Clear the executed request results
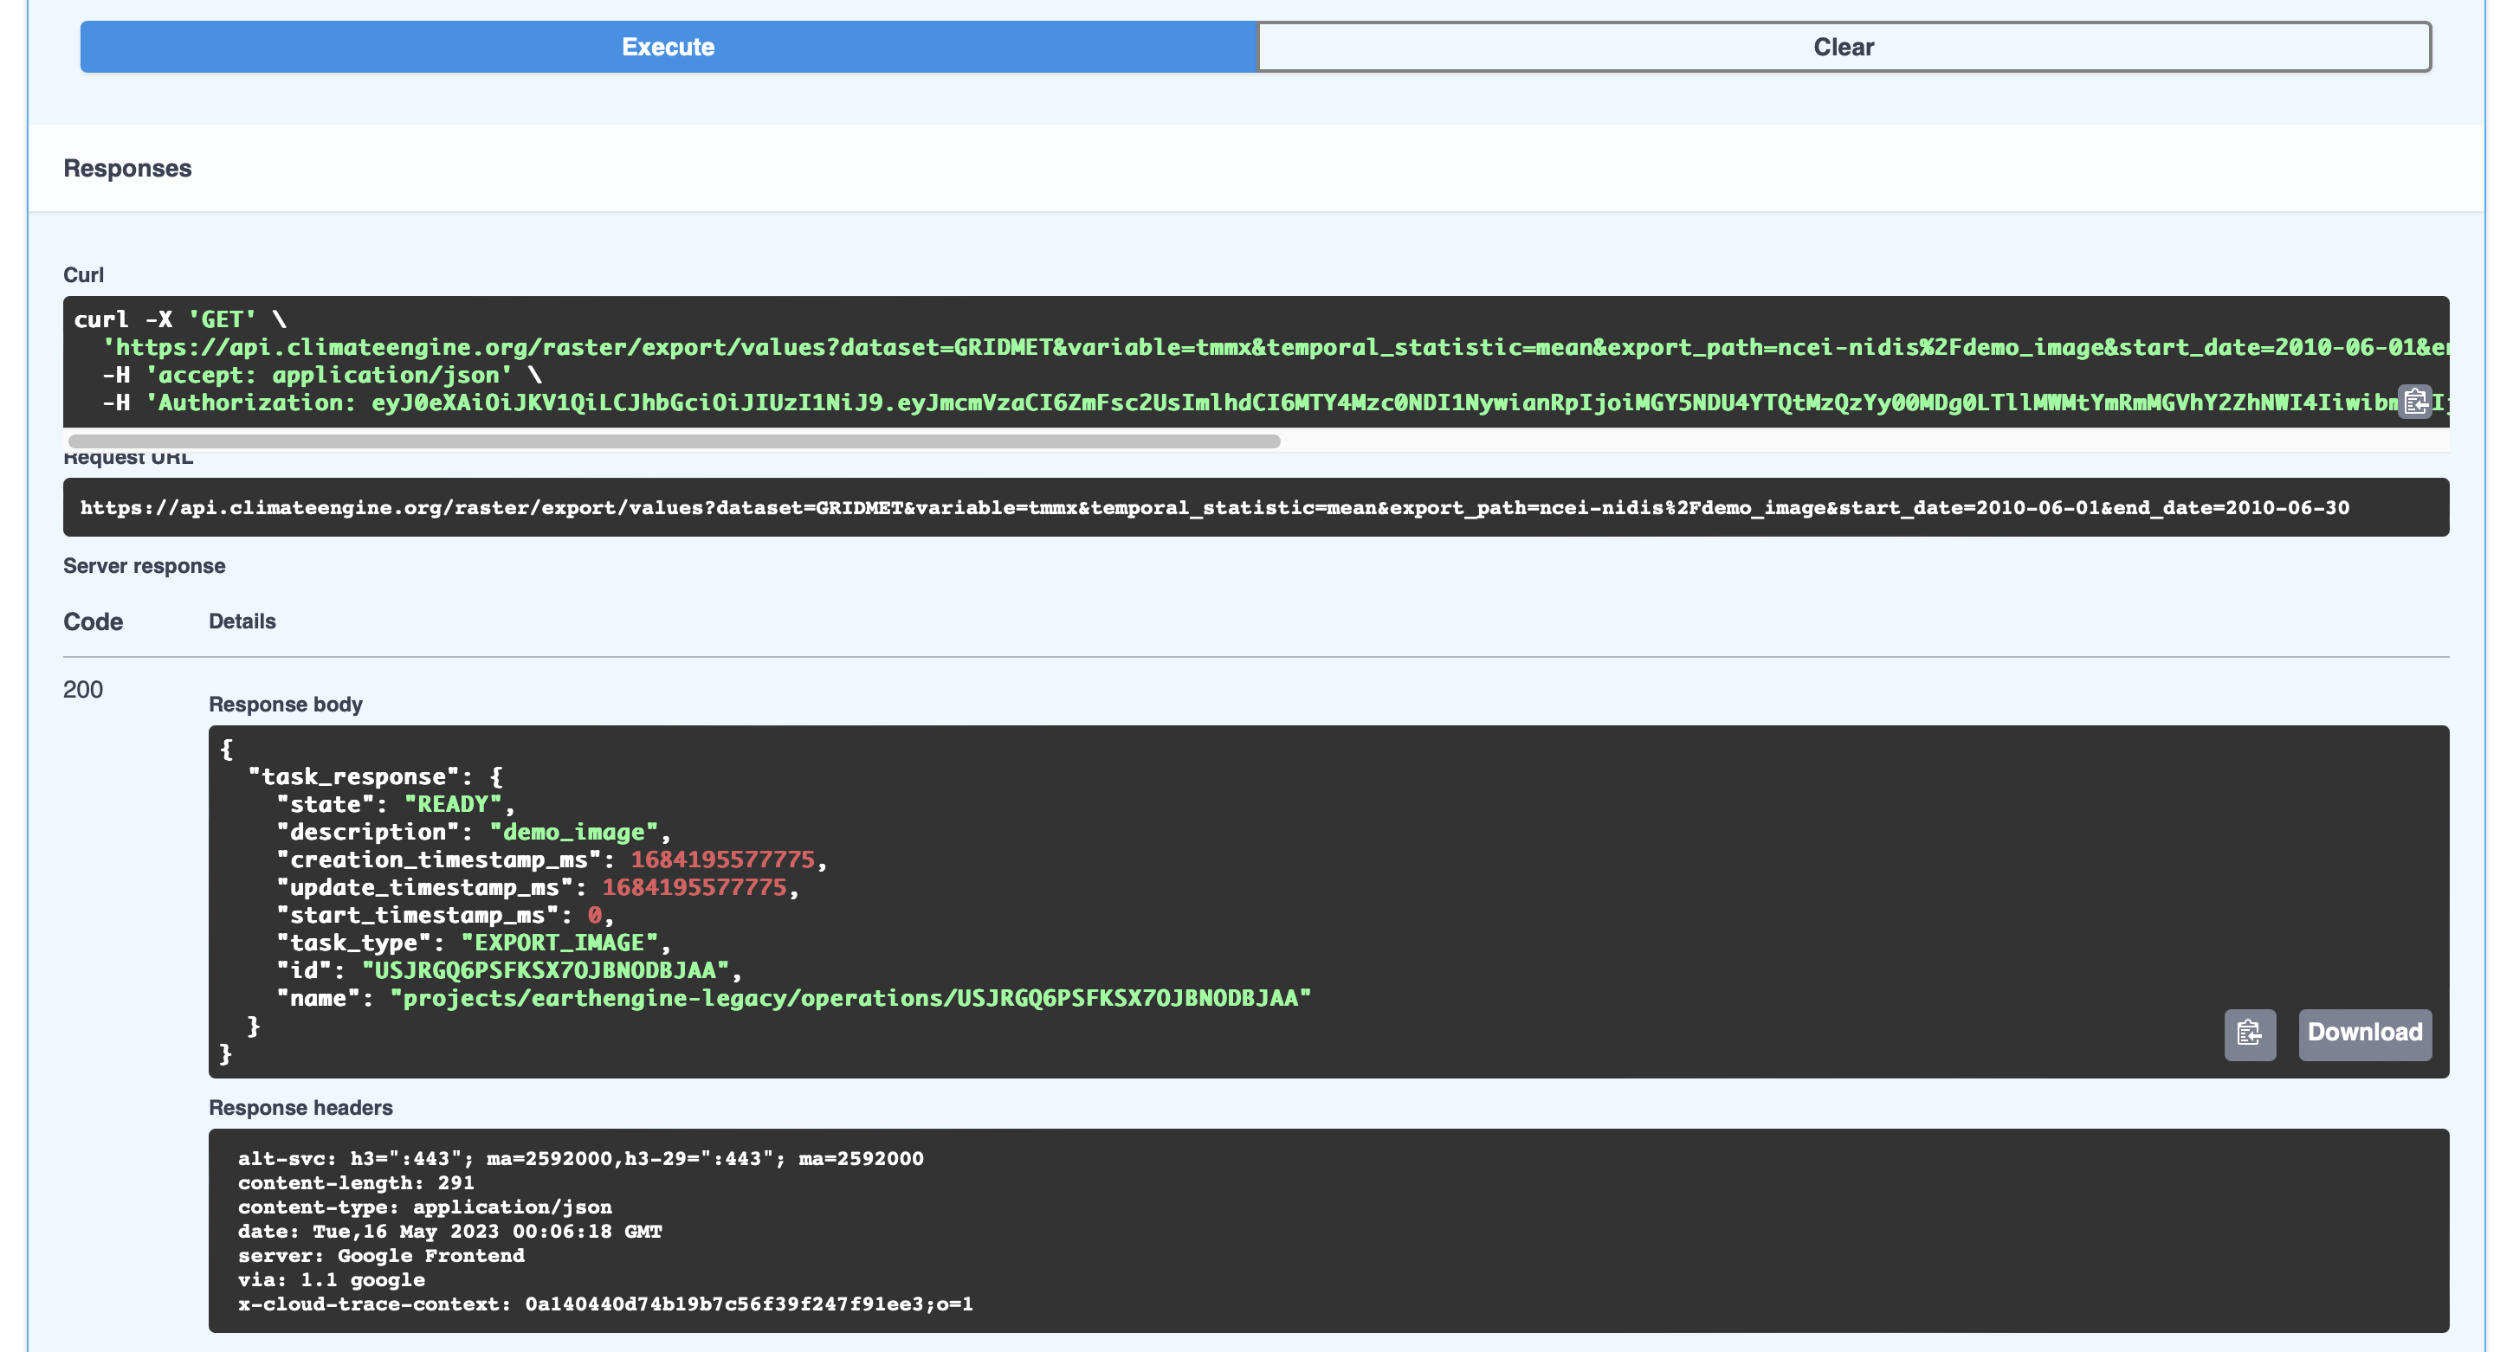This screenshot has height=1352, width=2513. [x=1843, y=47]
